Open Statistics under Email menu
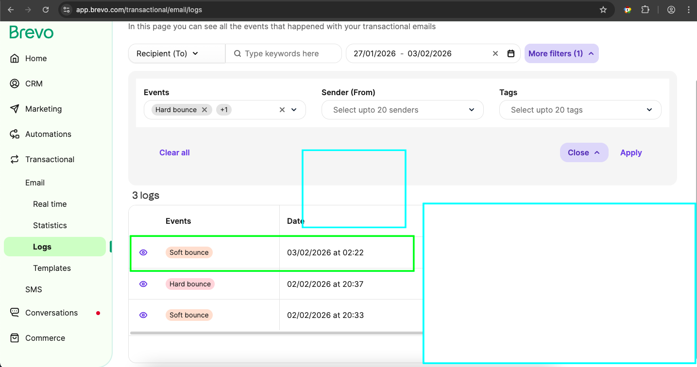The image size is (697, 367). (x=50, y=225)
